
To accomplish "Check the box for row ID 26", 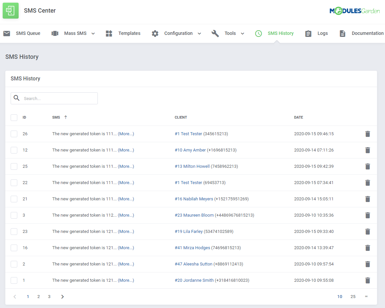I will [x=14, y=134].
